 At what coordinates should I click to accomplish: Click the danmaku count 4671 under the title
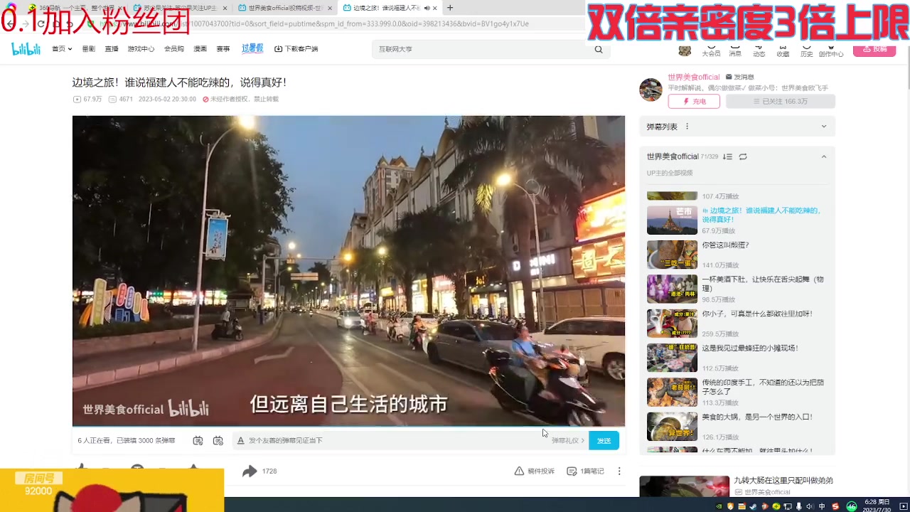pyautogui.click(x=121, y=100)
